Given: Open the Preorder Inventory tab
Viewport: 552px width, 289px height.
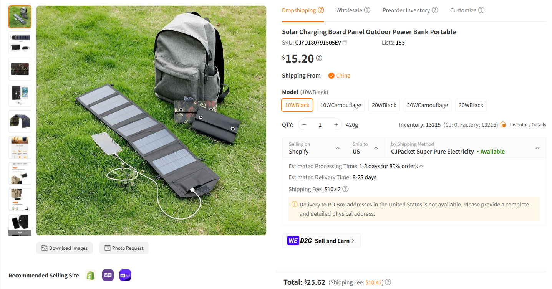Looking at the screenshot, I should 406,10.
